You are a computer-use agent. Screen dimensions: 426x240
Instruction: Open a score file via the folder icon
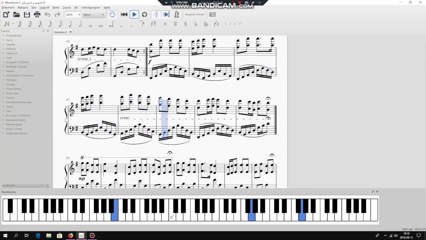[17, 14]
